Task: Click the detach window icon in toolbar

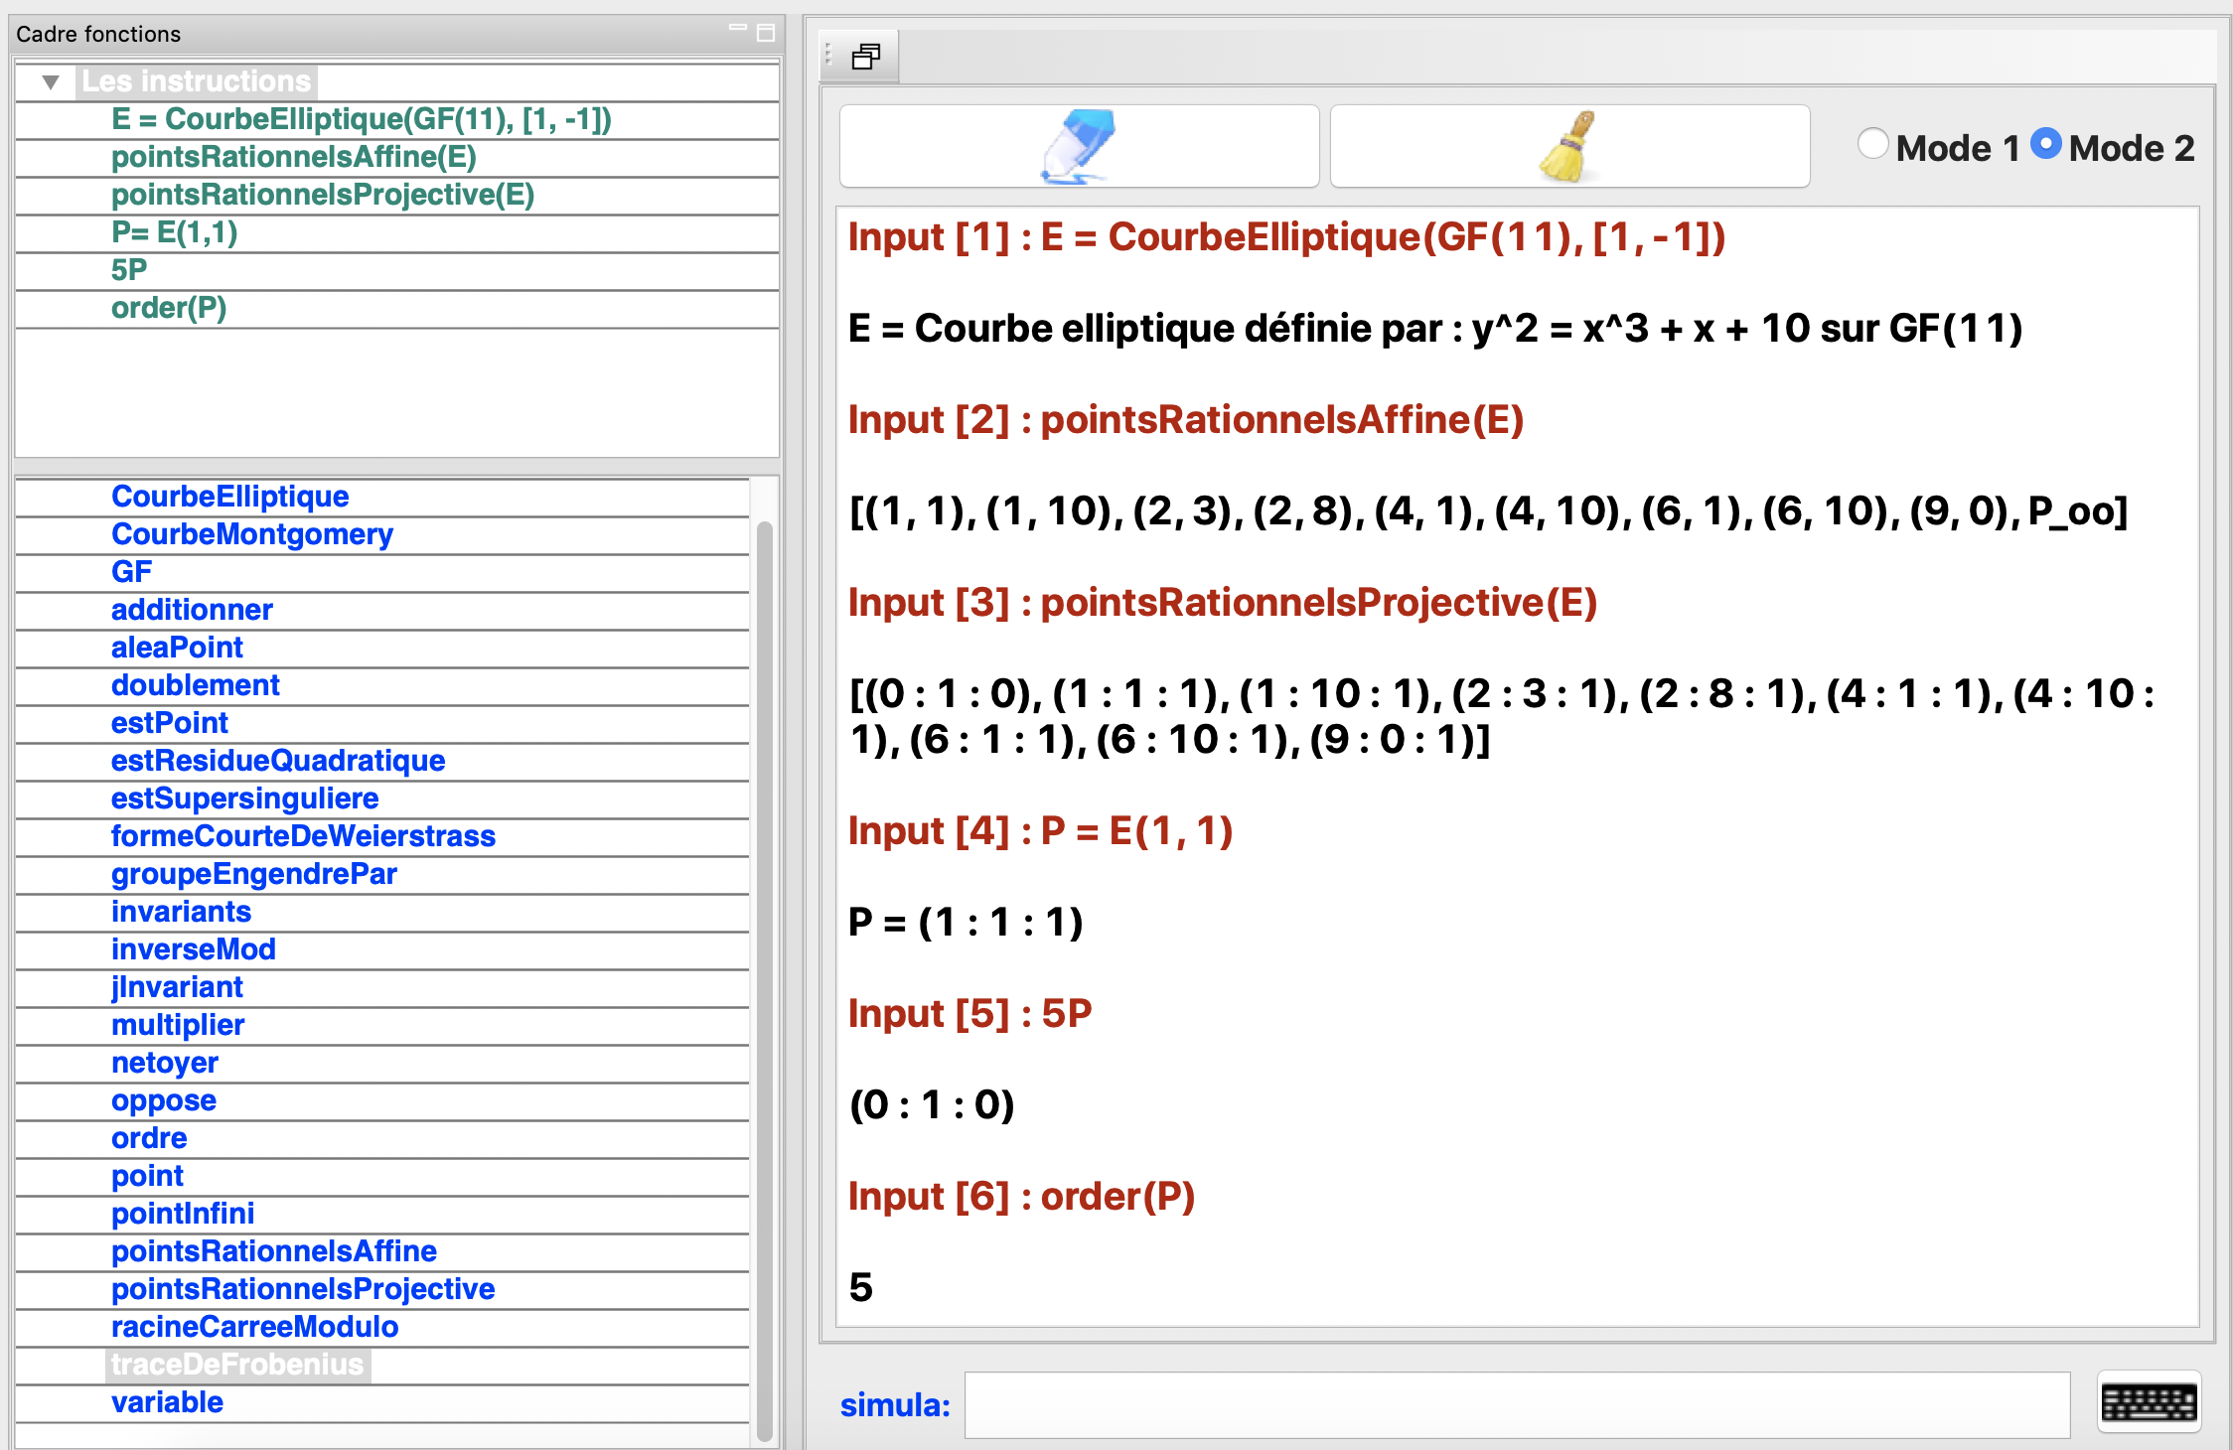Action: 865,57
